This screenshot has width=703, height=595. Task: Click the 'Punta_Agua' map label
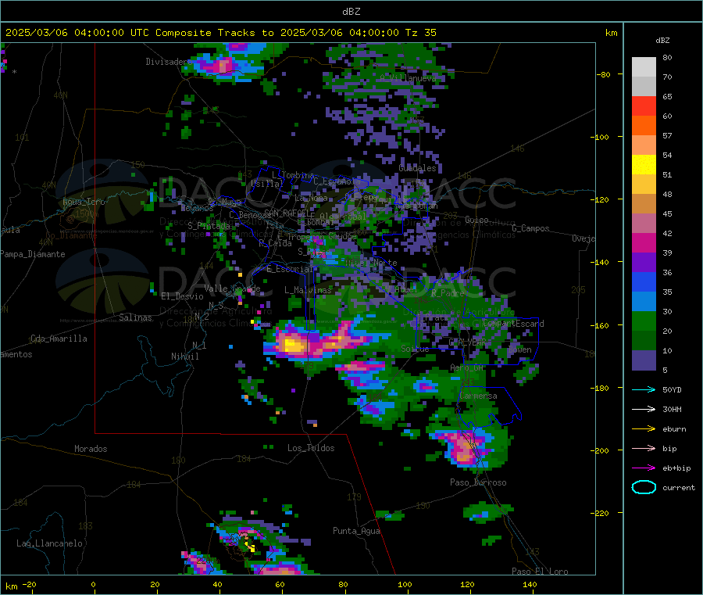tap(356, 532)
